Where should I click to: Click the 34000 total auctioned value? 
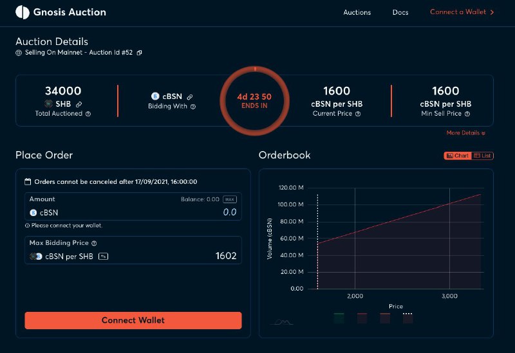[x=63, y=91]
